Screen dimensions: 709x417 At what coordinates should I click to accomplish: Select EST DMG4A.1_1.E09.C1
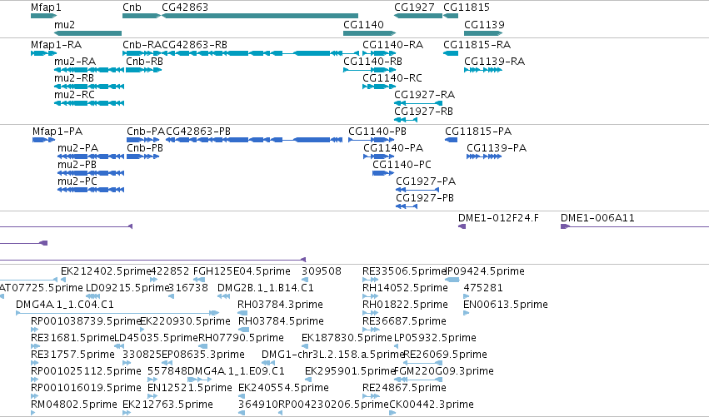(x=236, y=371)
